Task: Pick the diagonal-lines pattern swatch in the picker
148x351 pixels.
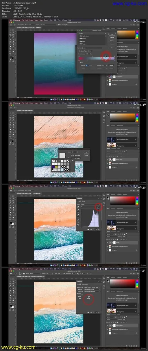Action: coord(53,161)
